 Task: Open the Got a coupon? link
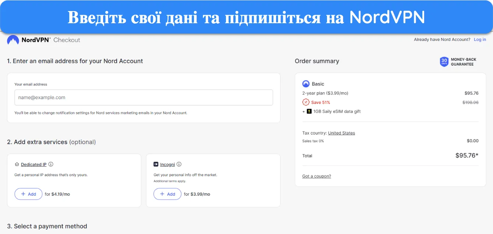tap(317, 176)
